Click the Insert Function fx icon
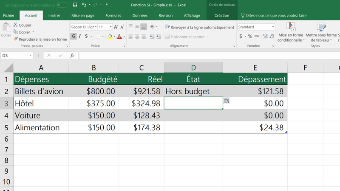The width and height of the screenshot is (340, 191). tap(72, 56)
